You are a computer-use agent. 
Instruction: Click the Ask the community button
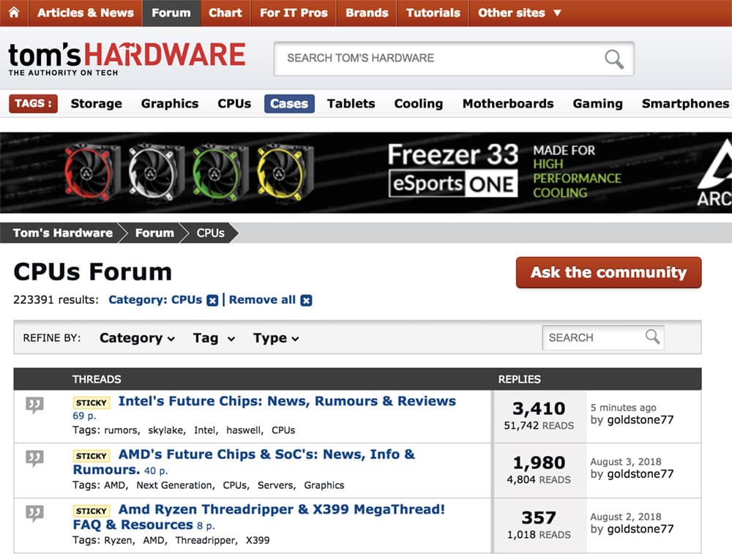(608, 272)
